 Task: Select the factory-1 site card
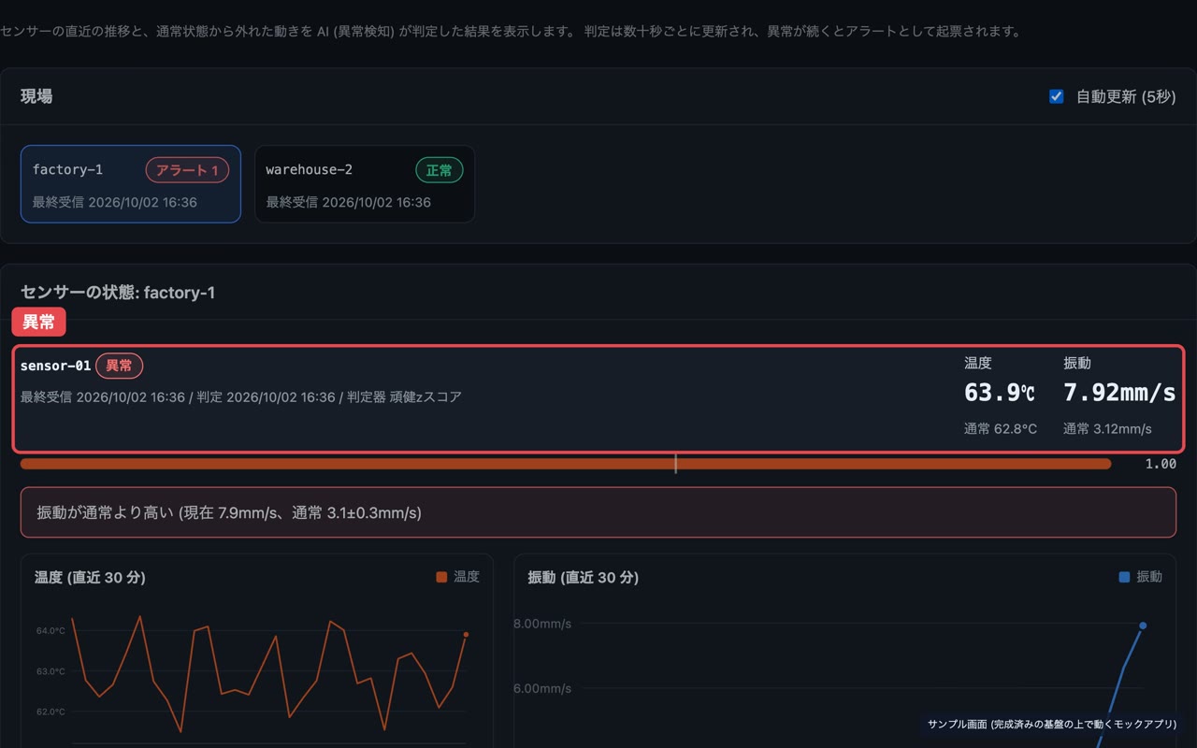pyautogui.click(x=131, y=184)
